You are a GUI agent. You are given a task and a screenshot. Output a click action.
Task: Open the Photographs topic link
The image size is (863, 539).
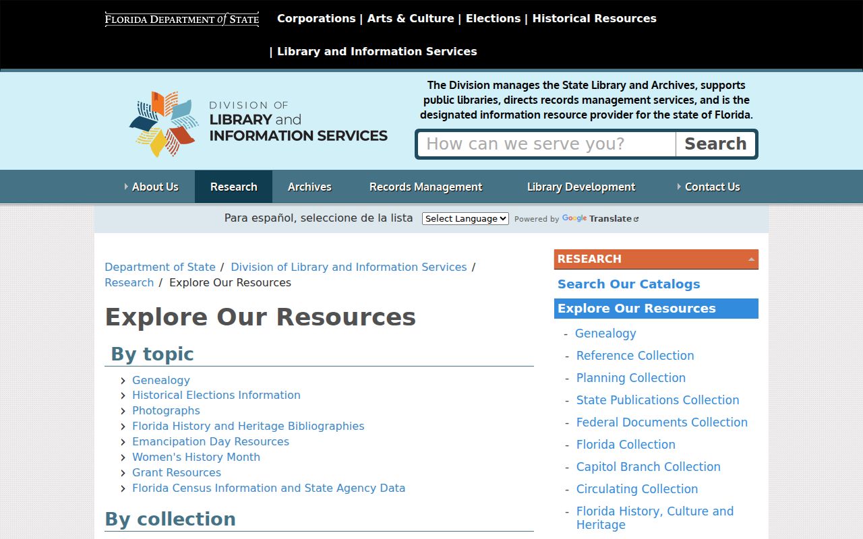tap(166, 410)
